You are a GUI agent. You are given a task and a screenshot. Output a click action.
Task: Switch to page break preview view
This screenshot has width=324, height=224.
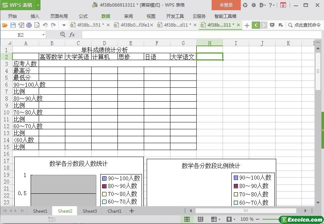(x=200, y=219)
